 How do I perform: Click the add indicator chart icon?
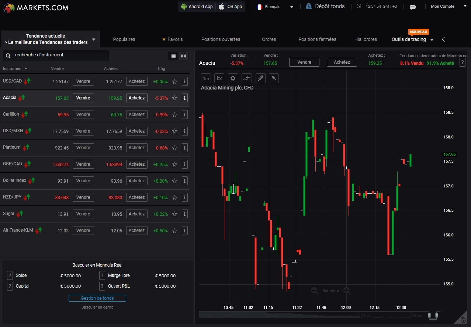(x=246, y=78)
